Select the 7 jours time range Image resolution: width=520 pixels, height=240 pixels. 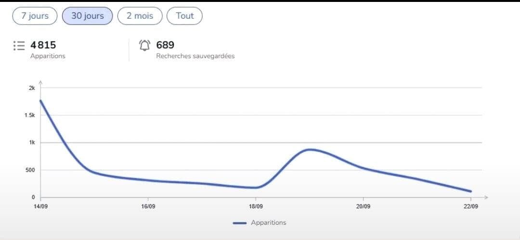(x=35, y=16)
